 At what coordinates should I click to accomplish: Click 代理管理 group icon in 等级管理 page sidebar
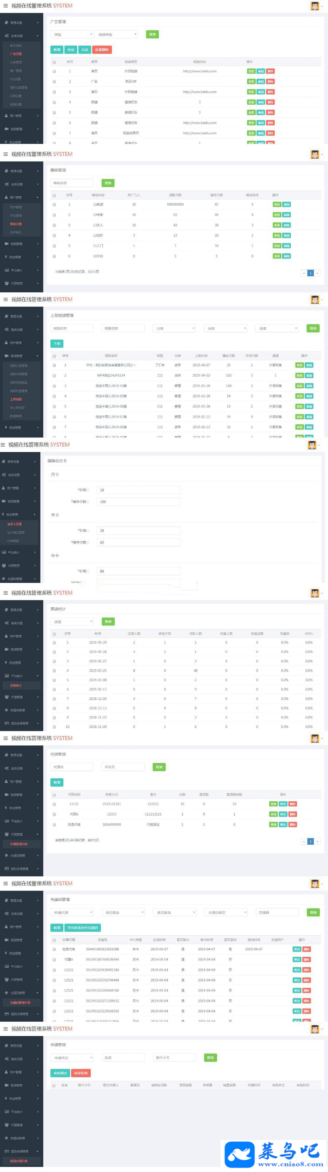pyautogui.click(x=7, y=284)
